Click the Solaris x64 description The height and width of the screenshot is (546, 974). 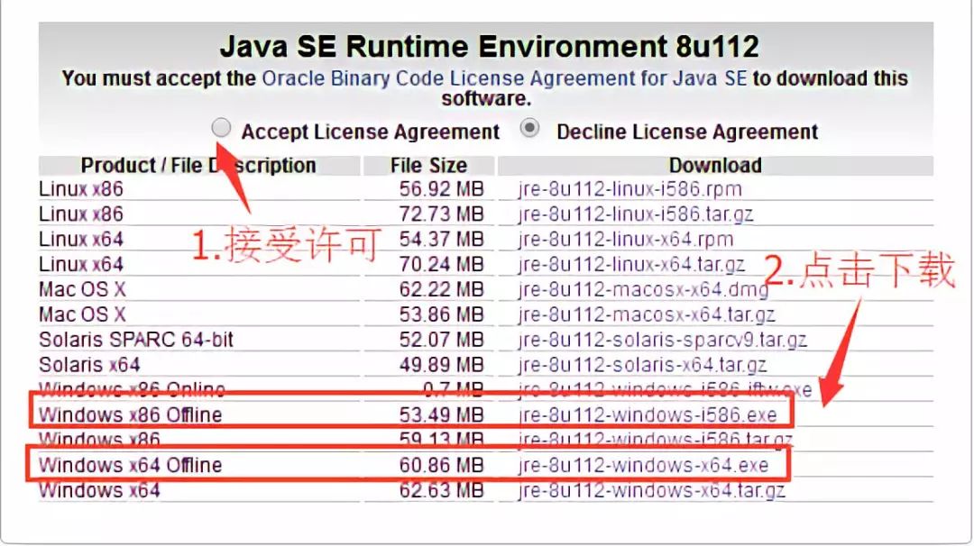click(x=89, y=365)
